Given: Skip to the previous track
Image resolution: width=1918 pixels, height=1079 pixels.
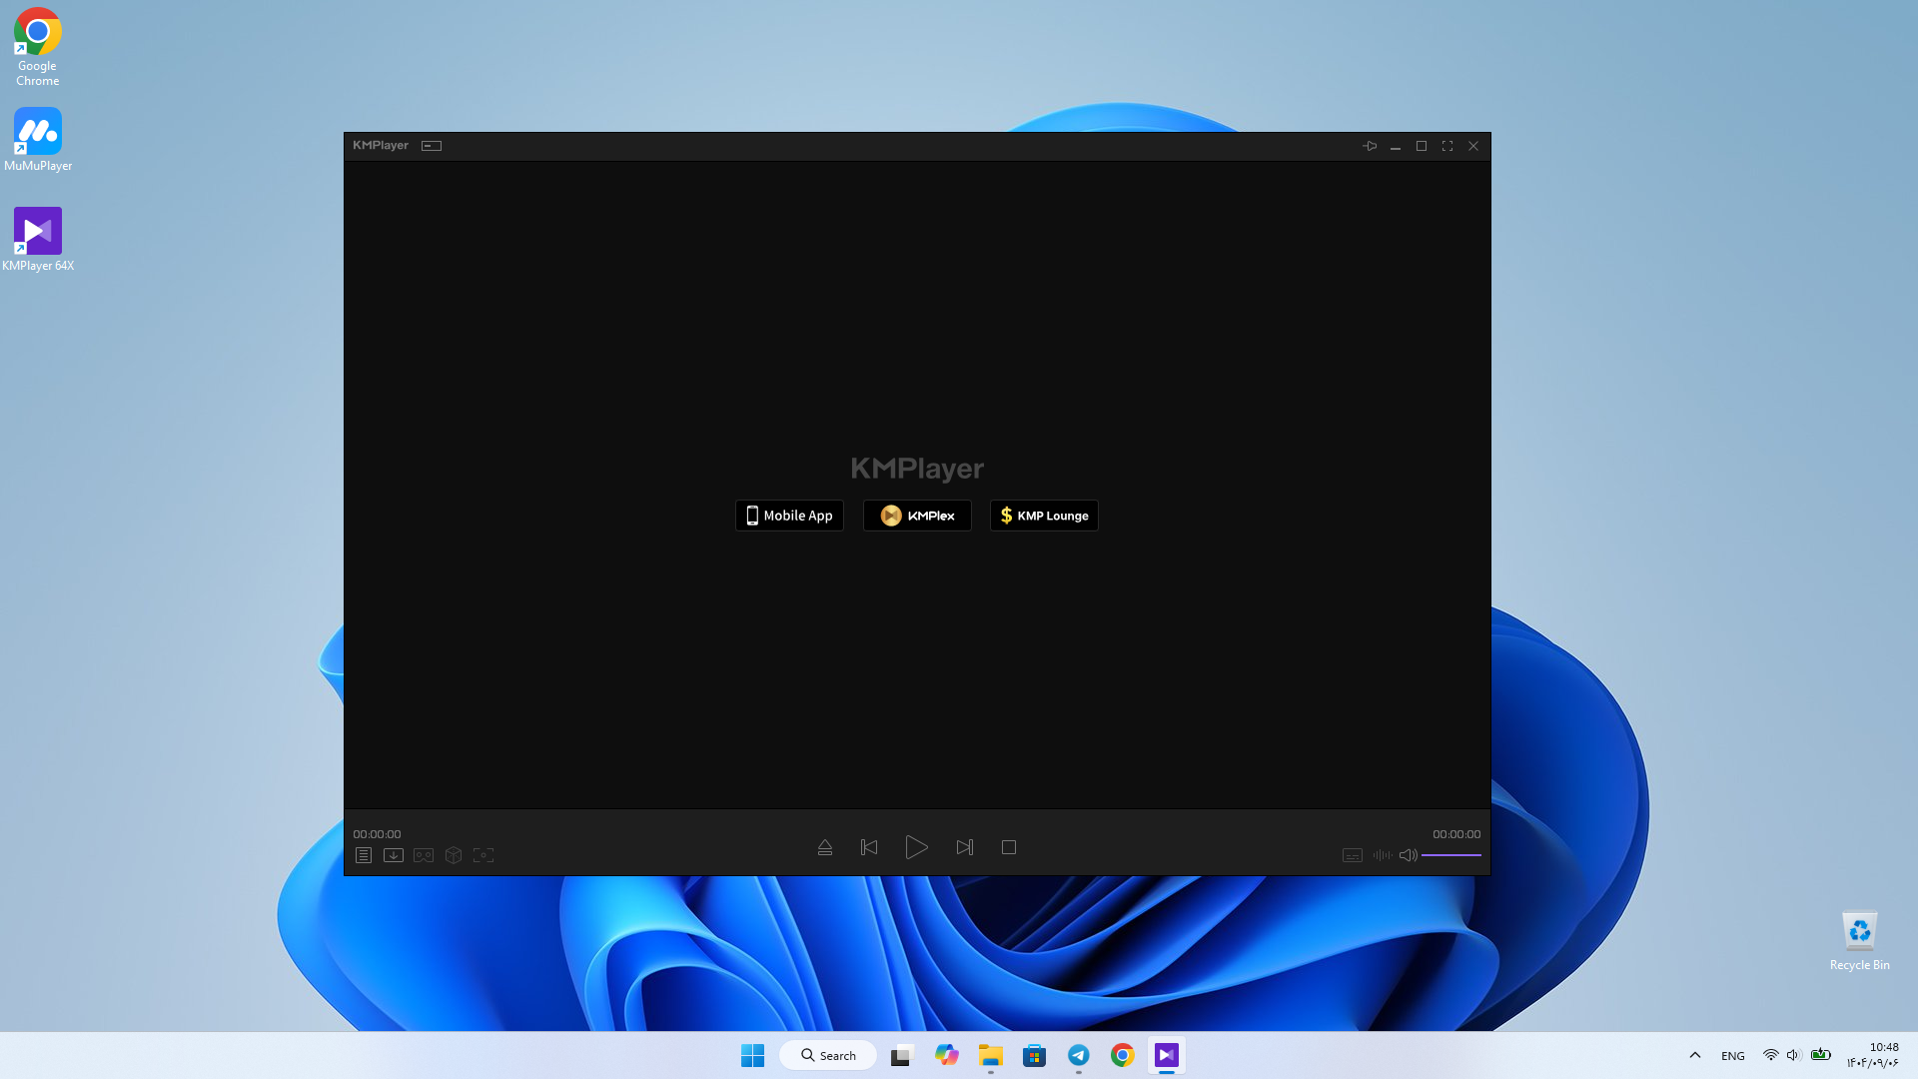Looking at the screenshot, I should (869, 847).
